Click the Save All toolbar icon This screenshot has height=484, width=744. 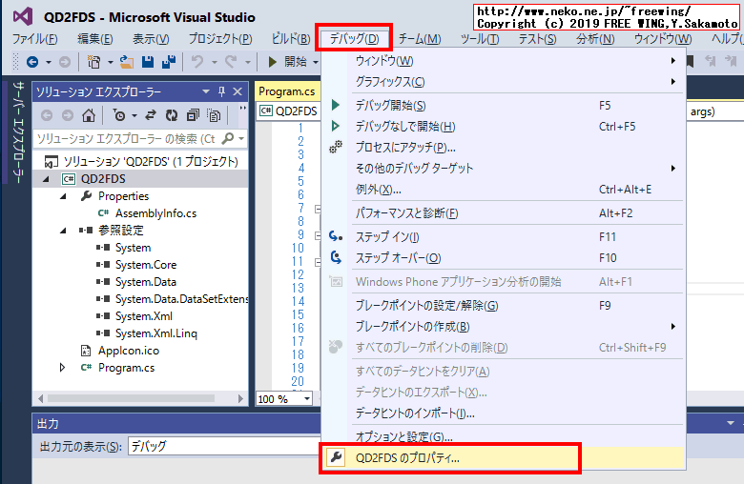(x=168, y=62)
